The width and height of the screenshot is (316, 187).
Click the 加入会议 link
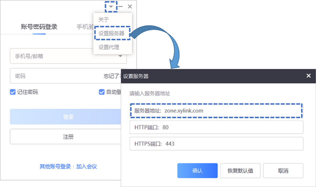(87, 166)
